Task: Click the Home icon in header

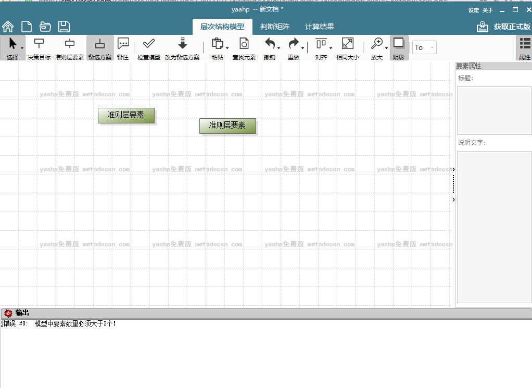Action: pos(8,27)
